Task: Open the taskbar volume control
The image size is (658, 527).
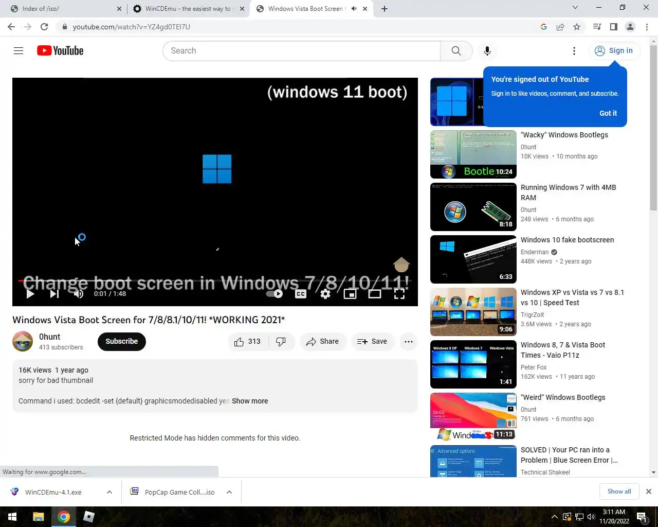Action: pos(591,517)
